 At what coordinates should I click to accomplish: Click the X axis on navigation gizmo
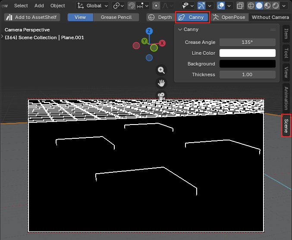[162, 43]
